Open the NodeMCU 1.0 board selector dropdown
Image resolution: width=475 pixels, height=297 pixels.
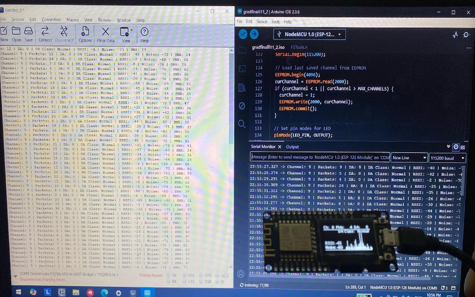click(x=309, y=34)
